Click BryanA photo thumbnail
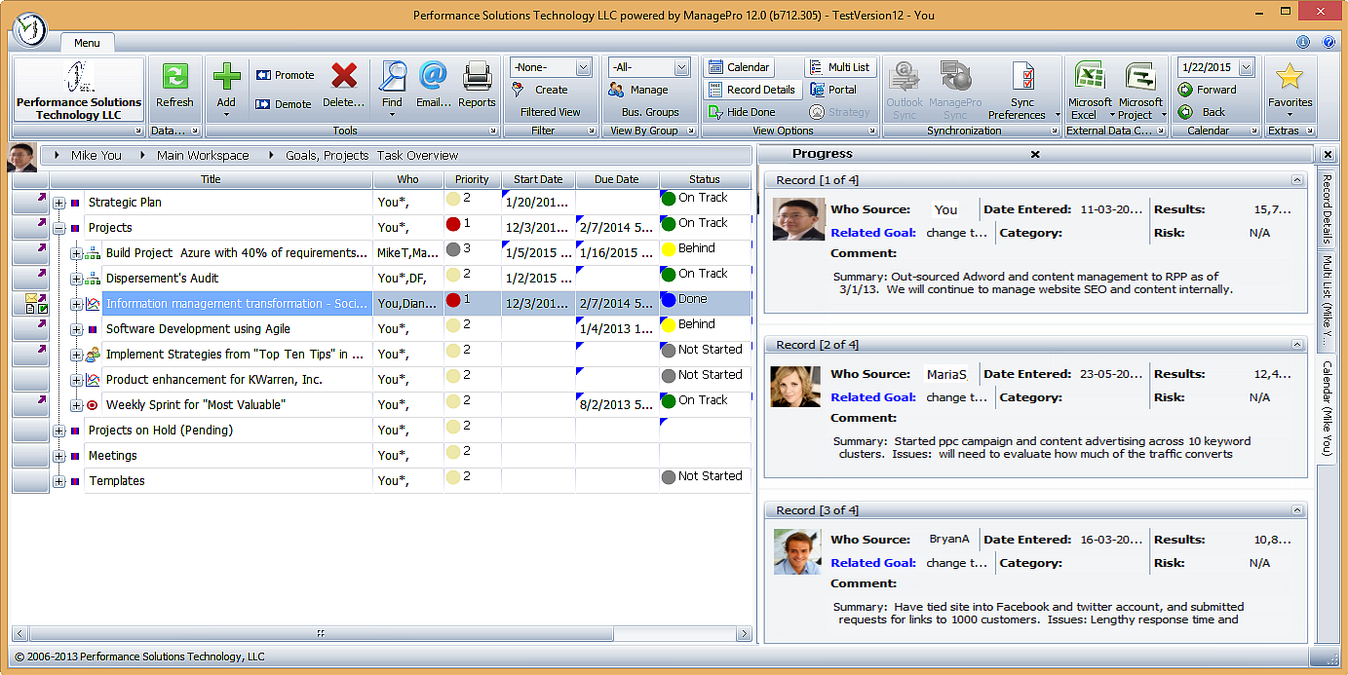 click(798, 551)
